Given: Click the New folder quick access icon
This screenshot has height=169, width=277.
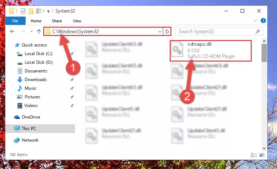Looking at the screenshot, I should [x=31, y=11].
